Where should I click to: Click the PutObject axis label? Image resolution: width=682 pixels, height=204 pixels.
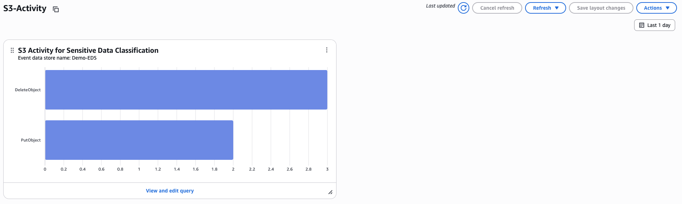pos(31,140)
